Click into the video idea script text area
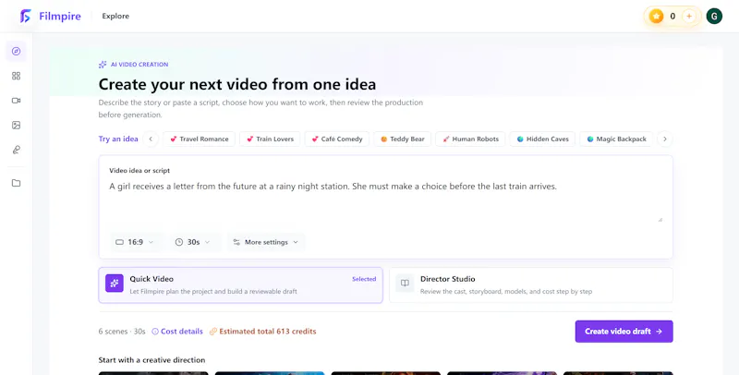 coord(385,200)
